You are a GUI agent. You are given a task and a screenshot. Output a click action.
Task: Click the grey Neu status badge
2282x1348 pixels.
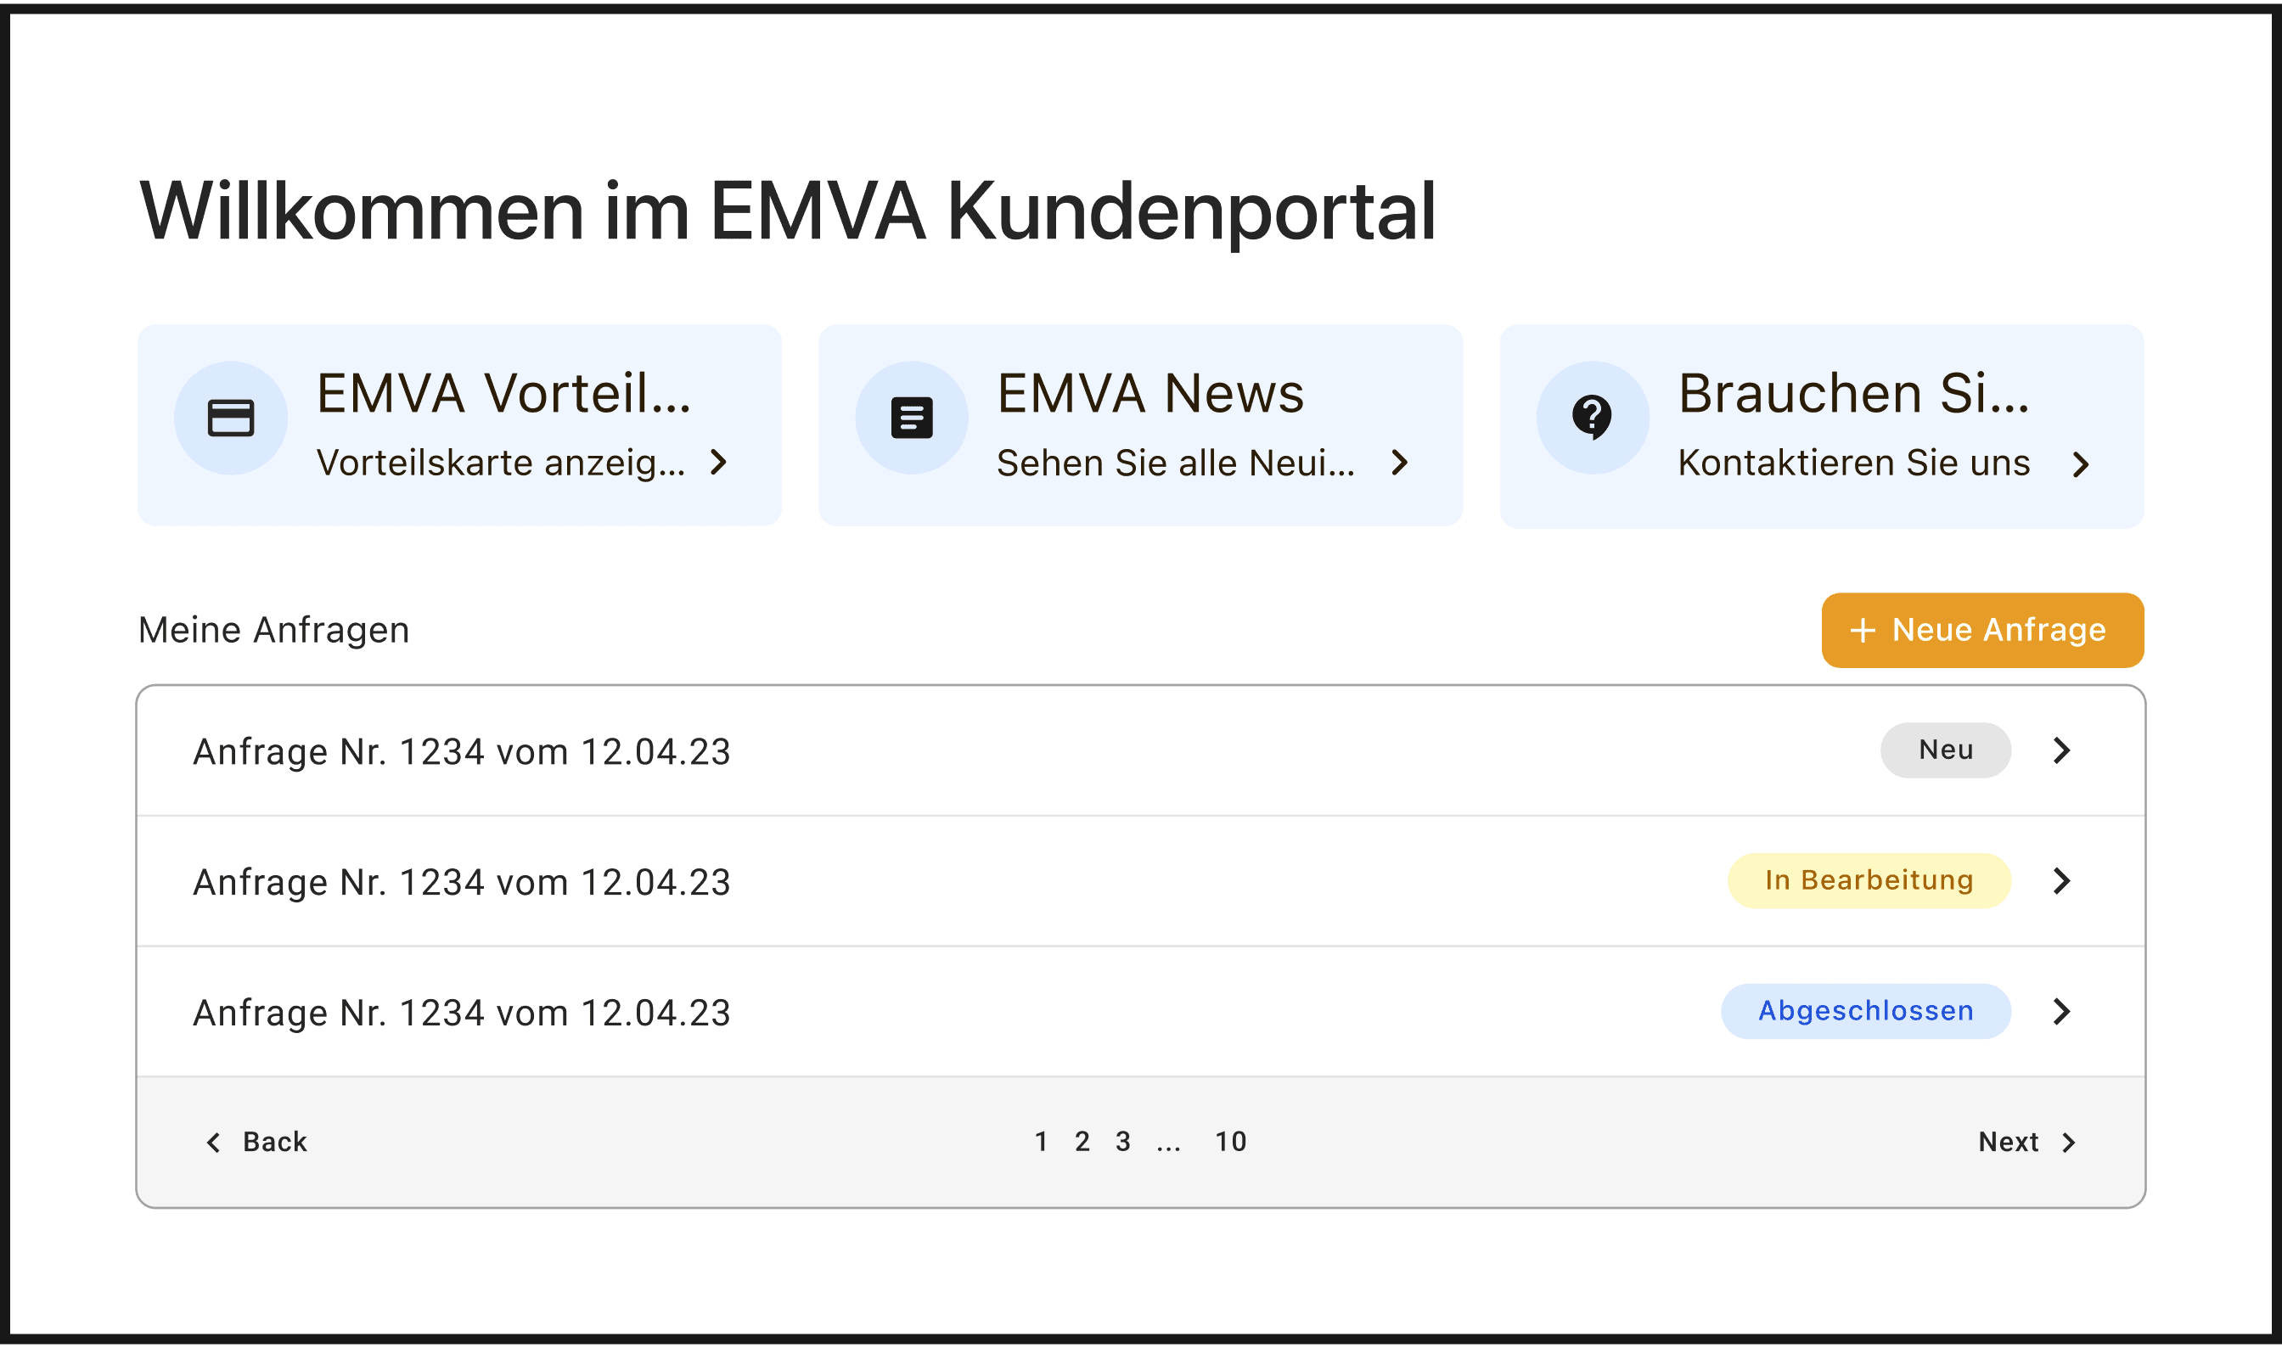click(1945, 750)
